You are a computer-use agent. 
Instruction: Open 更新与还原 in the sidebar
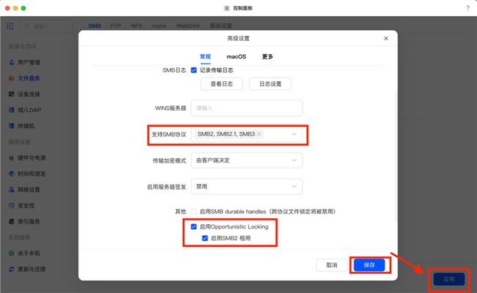point(32,269)
